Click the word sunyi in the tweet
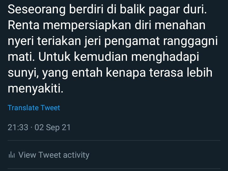Image resolution: width=228 pixels, height=171 pixels. (x=23, y=73)
